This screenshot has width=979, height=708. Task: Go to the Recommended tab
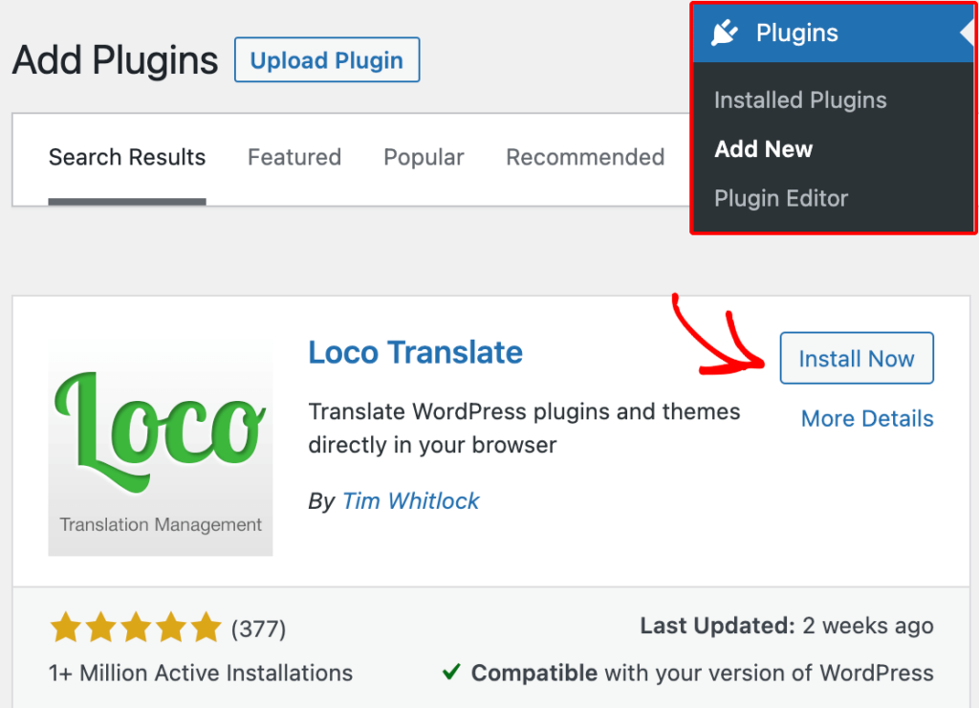tap(585, 158)
